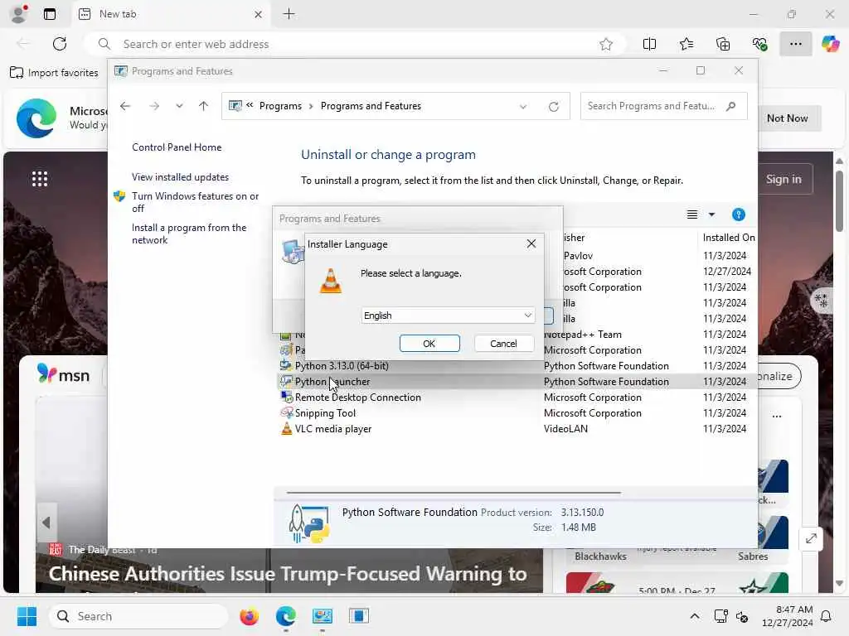
Task: Toggle Edge split screen icon
Action: [x=649, y=45]
